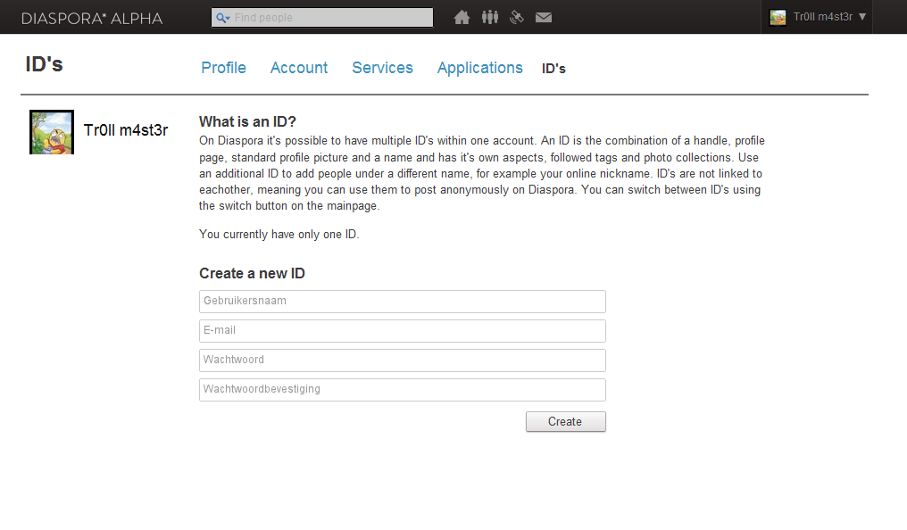Go to the Services section

click(x=382, y=68)
